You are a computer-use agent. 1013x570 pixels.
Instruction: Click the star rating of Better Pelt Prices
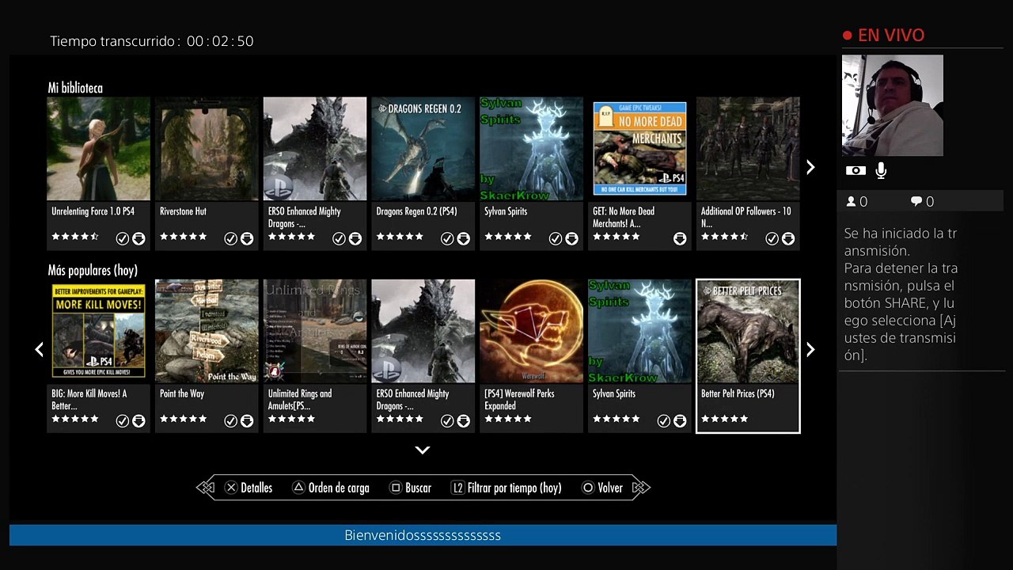click(x=724, y=419)
